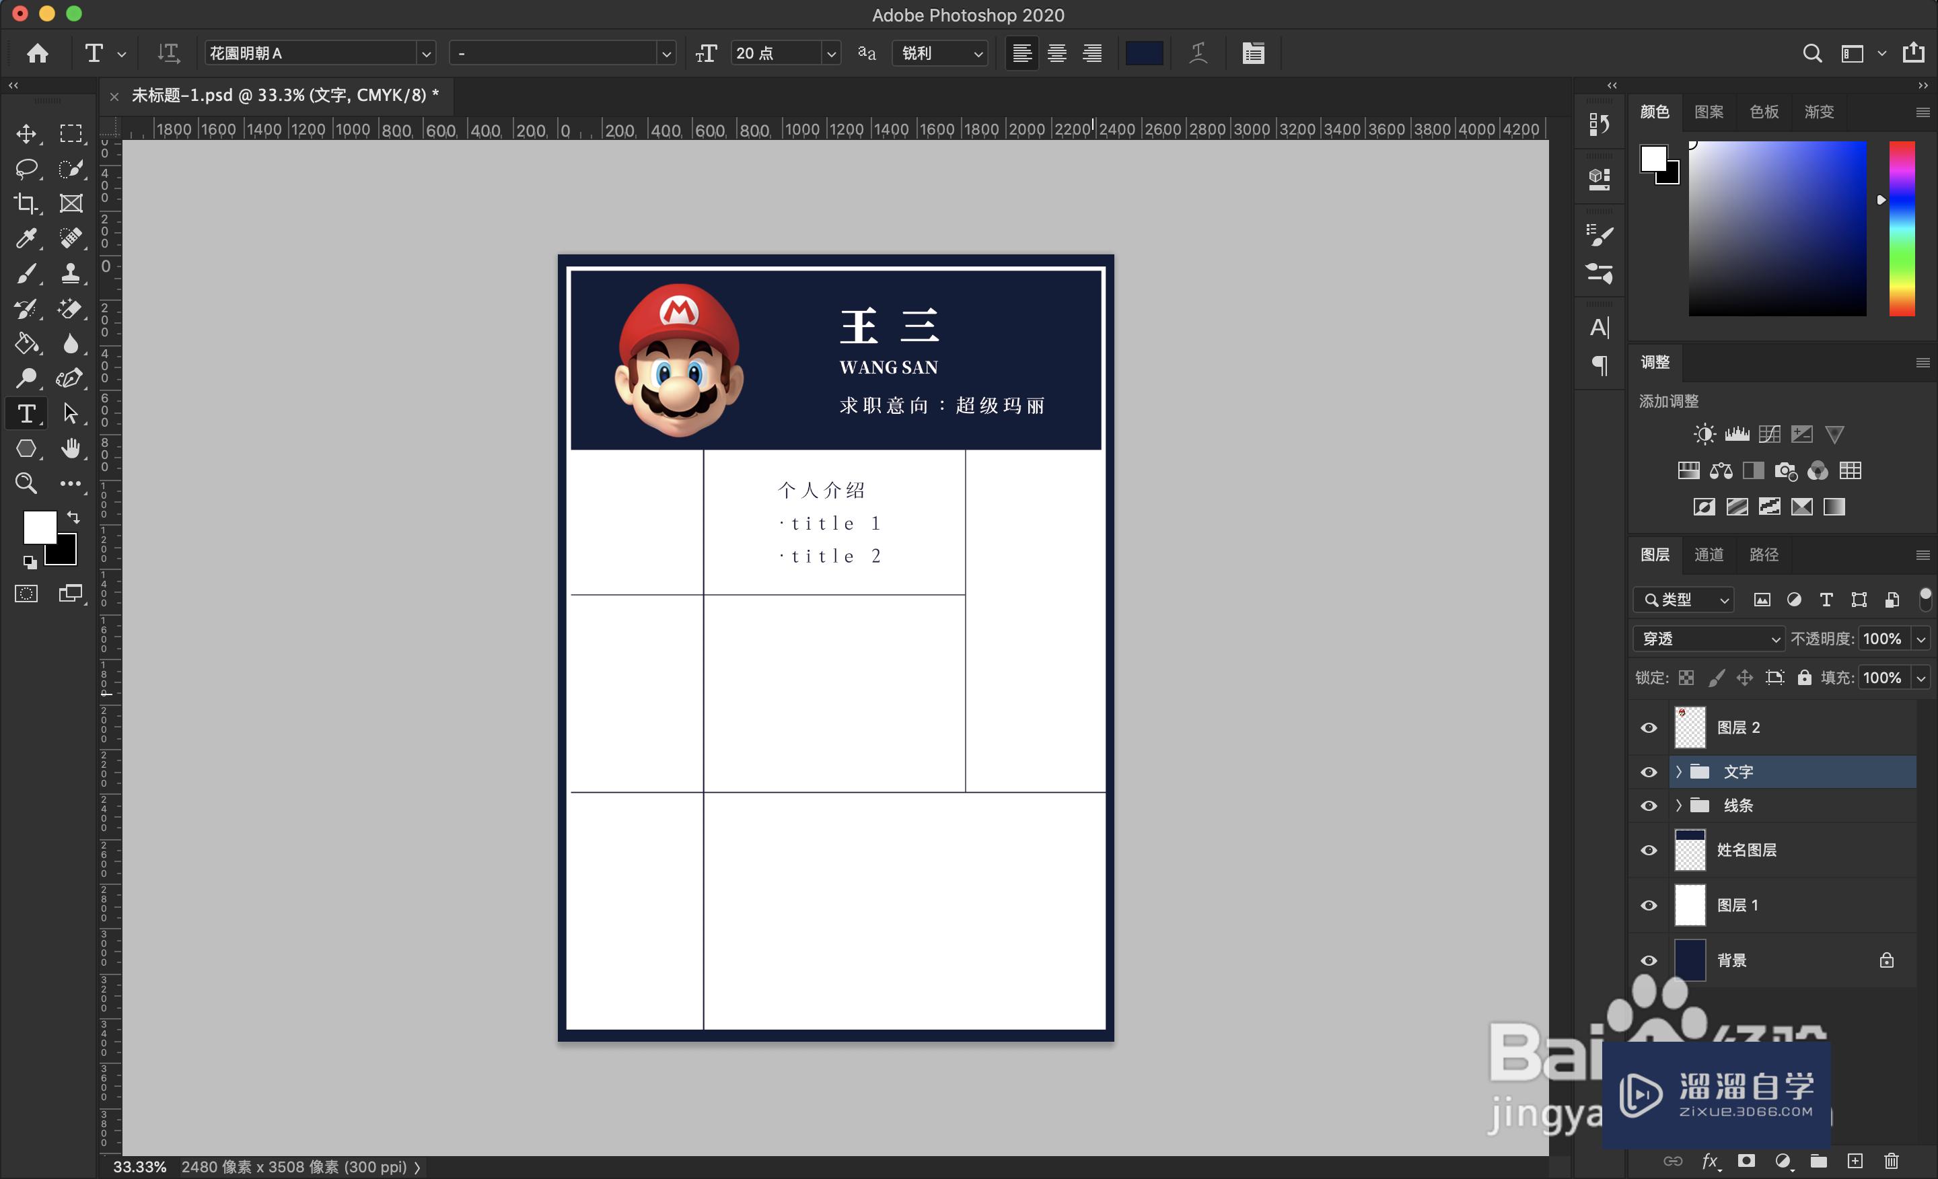Click the Create warped text icon
The height and width of the screenshot is (1179, 1938).
tap(1198, 52)
